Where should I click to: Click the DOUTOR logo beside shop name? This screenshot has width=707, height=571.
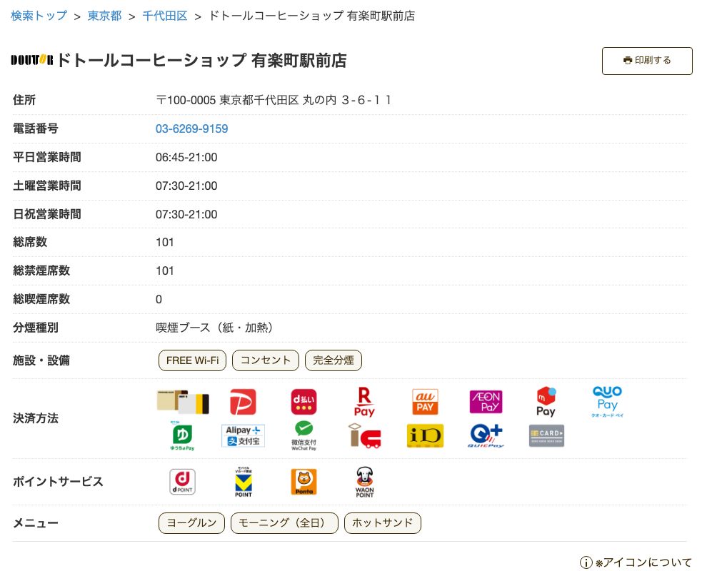(x=32, y=60)
